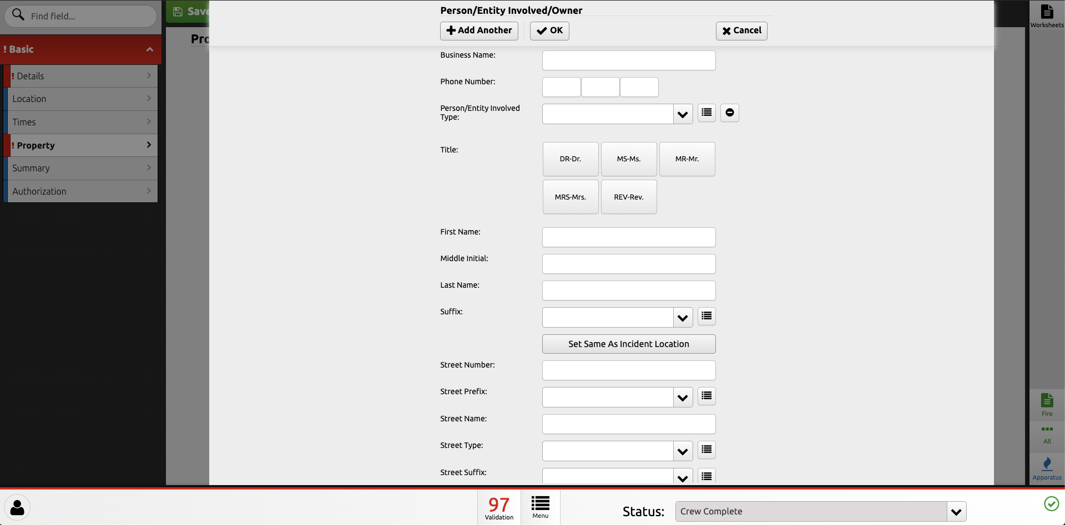Image resolution: width=1065 pixels, height=525 pixels.
Task: Open the Street Prefix dropdown
Action: pos(683,398)
